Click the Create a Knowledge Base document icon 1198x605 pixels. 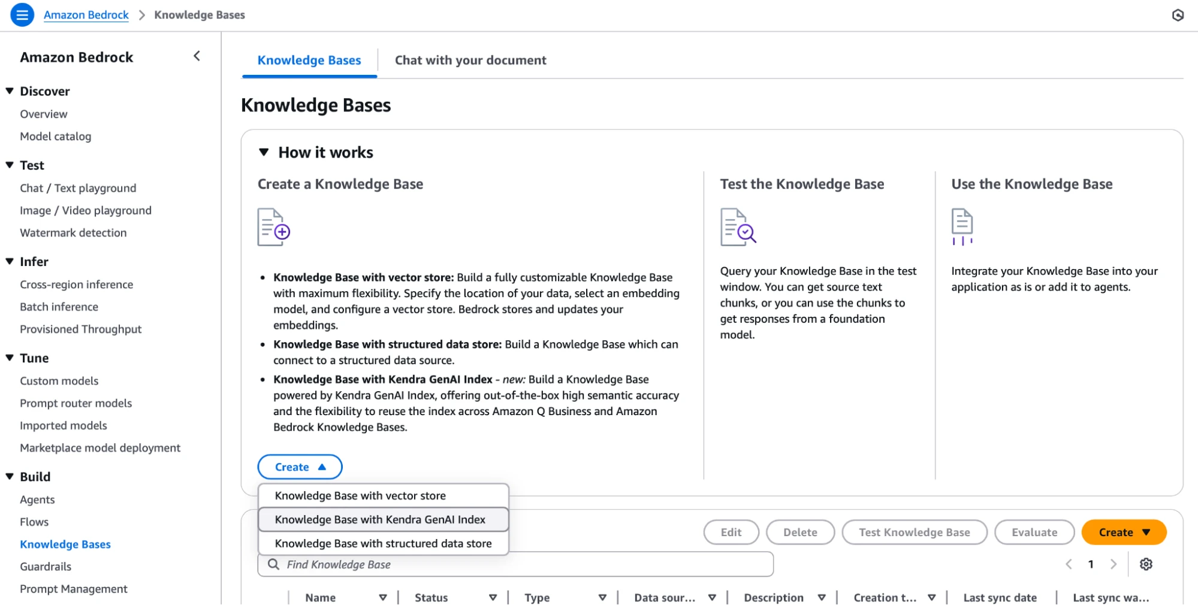click(274, 227)
